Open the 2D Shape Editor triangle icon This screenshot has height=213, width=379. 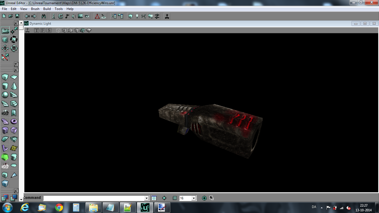point(97,16)
